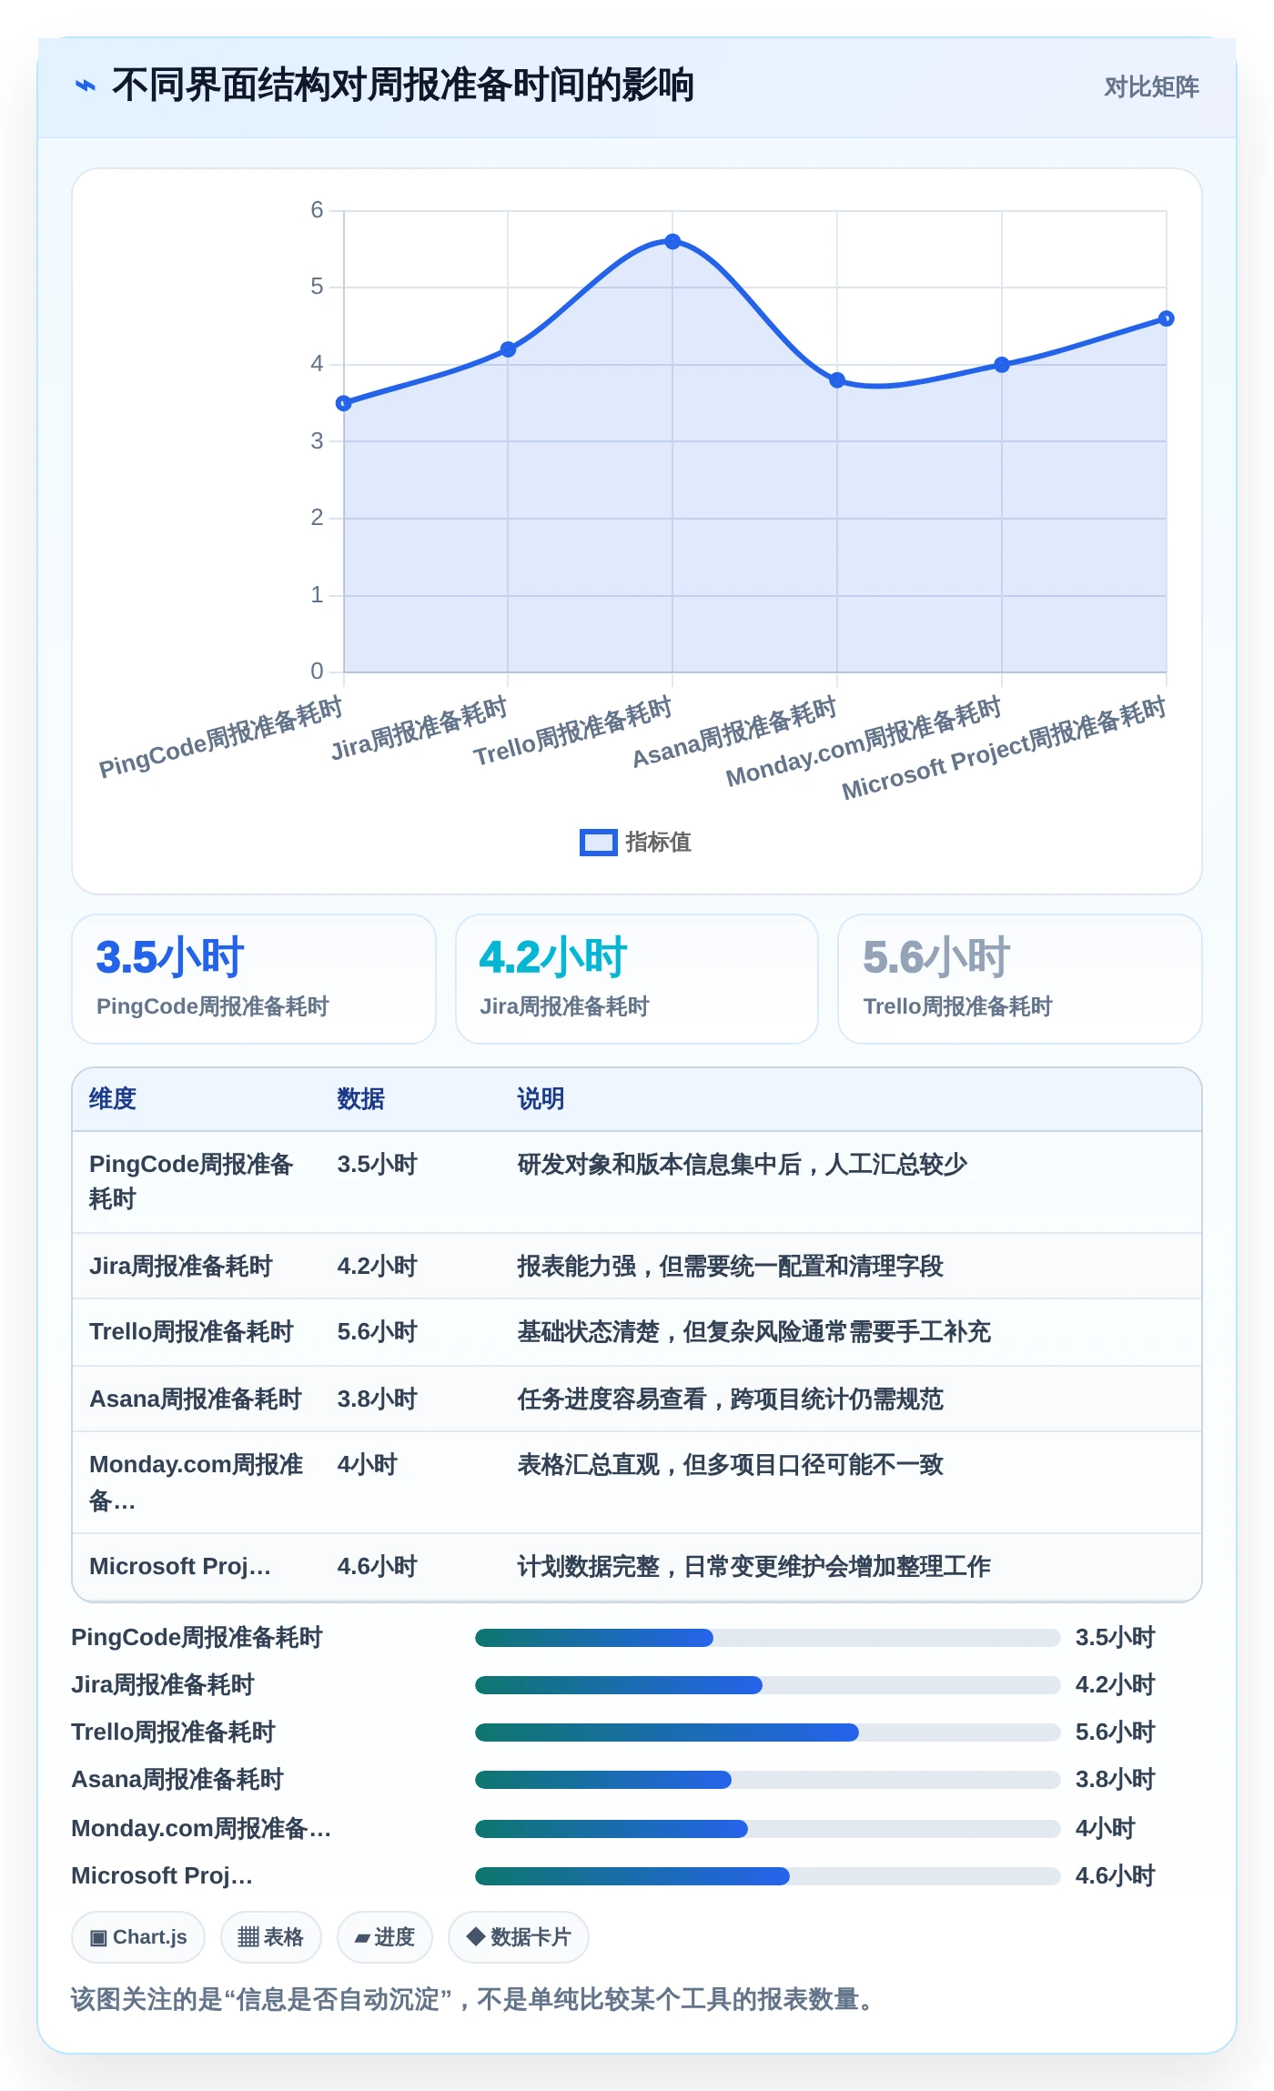Click the Asana周报准备耗时 progress label

click(x=177, y=1780)
